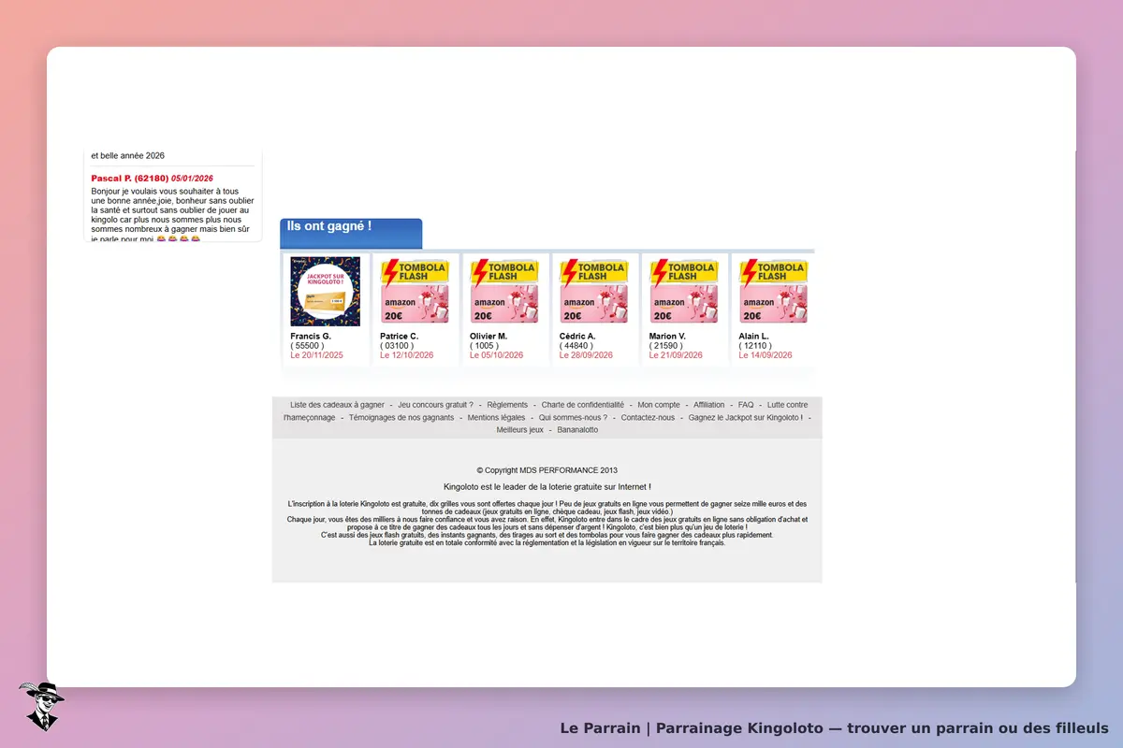
Task: Click the name 'Pascal P. (62180)'
Action: [129, 179]
